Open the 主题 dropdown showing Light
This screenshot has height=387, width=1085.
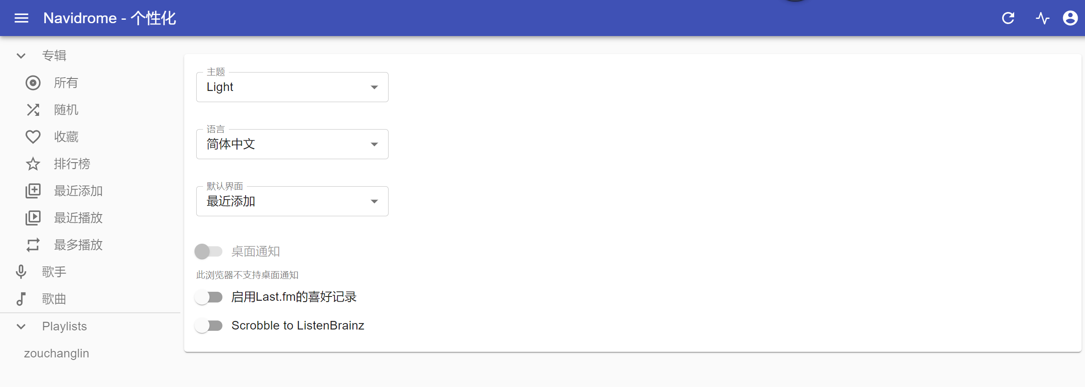click(x=292, y=87)
